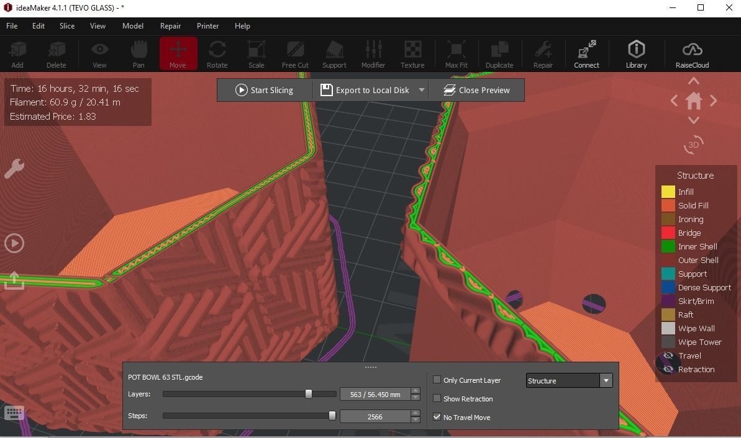Toggle Retraction visibility eye icon
The width and height of the screenshot is (741, 438).
click(x=668, y=370)
